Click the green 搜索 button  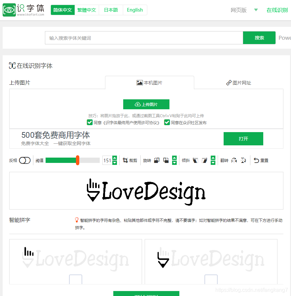pyautogui.click(x=259, y=38)
